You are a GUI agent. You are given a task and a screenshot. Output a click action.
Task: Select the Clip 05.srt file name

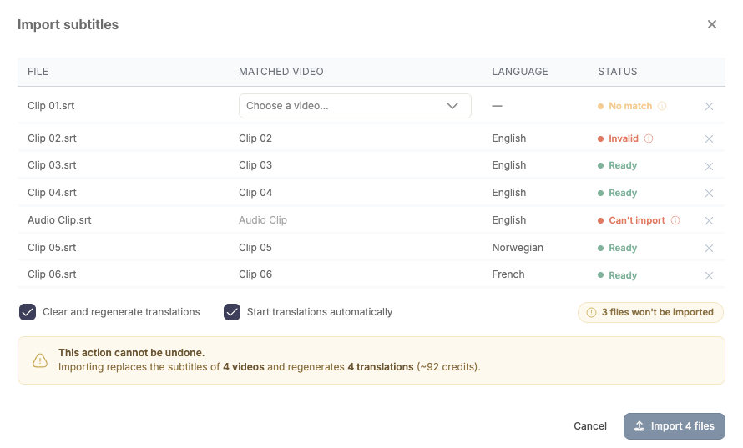click(52, 248)
